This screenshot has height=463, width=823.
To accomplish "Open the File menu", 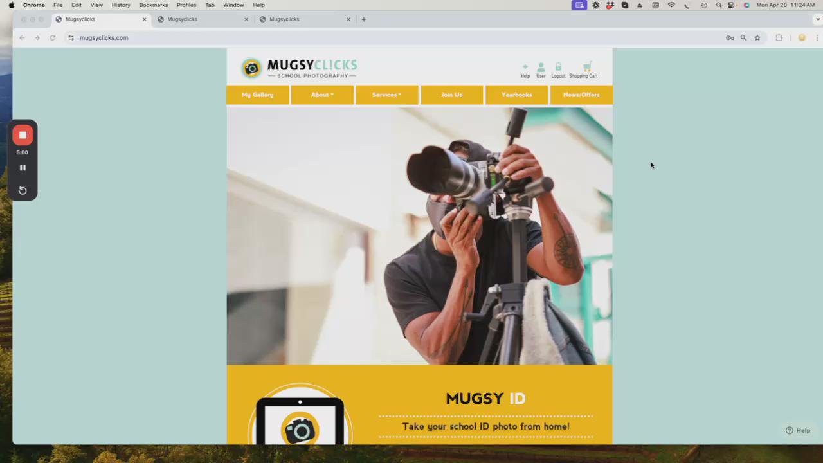I will tap(58, 5).
